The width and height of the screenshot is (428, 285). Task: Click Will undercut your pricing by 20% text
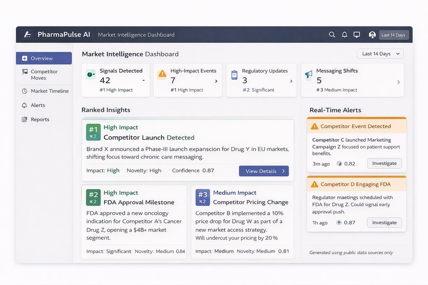click(236, 238)
